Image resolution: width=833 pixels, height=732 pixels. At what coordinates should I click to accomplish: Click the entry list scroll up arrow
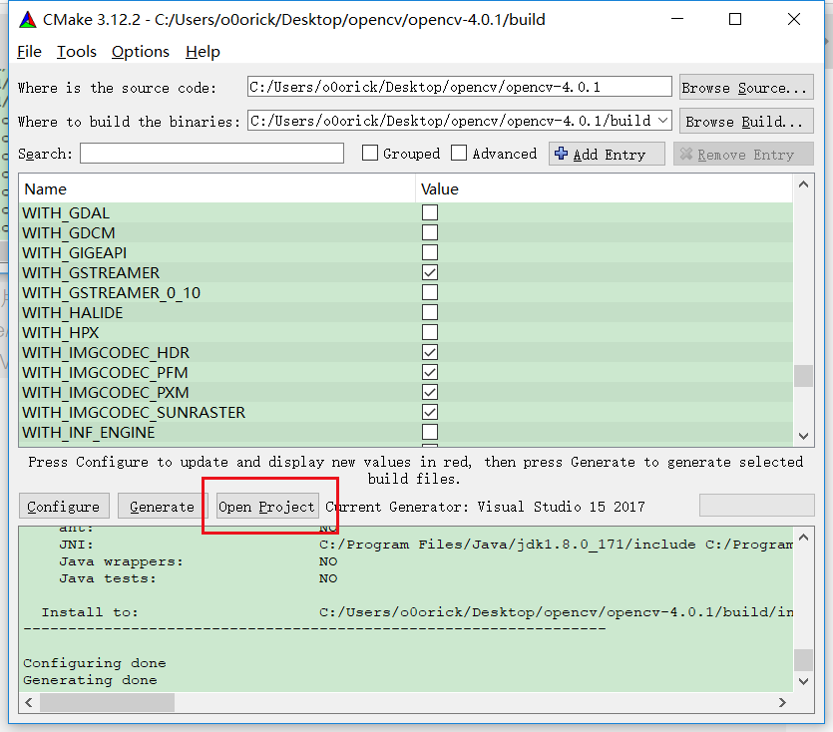coord(803,184)
